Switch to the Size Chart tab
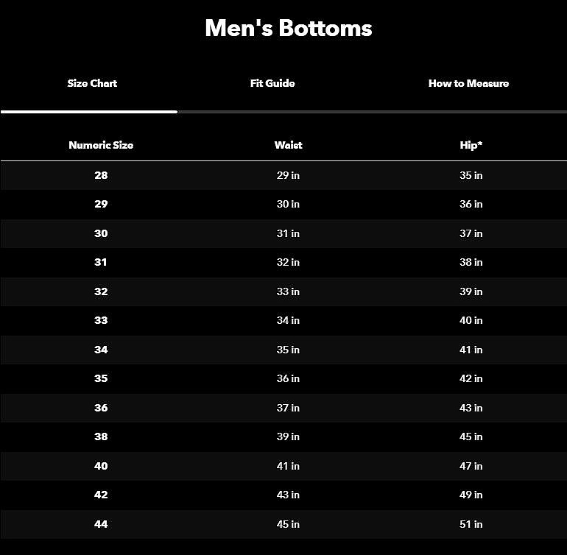This screenshot has height=555, width=567. click(x=92, y=83)
